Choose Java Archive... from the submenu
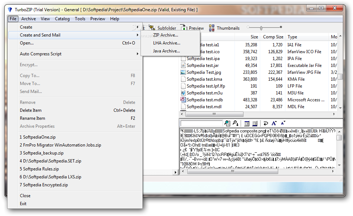The height and width of the screenshot is (216, 353). pyautogui.click(x=170, y=51)
